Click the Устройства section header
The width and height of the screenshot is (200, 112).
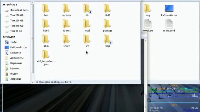pyautogui.click(x=10, y=5)
